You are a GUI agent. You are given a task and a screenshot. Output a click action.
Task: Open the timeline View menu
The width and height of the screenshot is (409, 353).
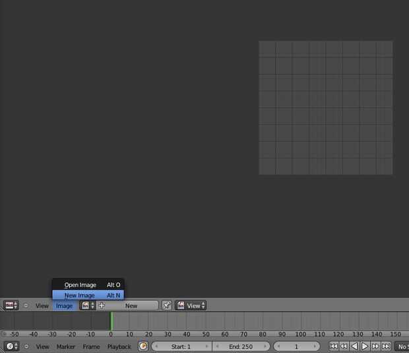point(42,346)
